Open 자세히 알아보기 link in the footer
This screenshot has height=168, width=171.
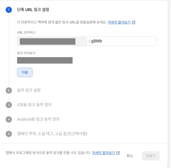tap(103, 153)
